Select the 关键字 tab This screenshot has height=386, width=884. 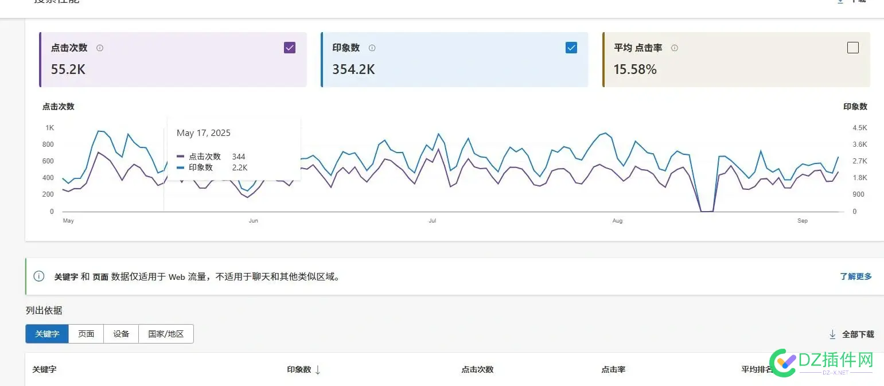pos(47,334)
